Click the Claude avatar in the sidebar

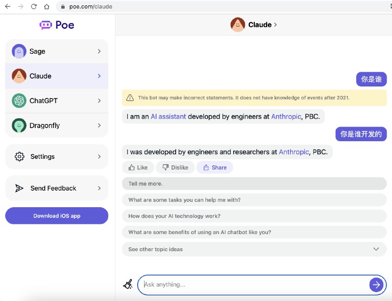pos(19,76)
